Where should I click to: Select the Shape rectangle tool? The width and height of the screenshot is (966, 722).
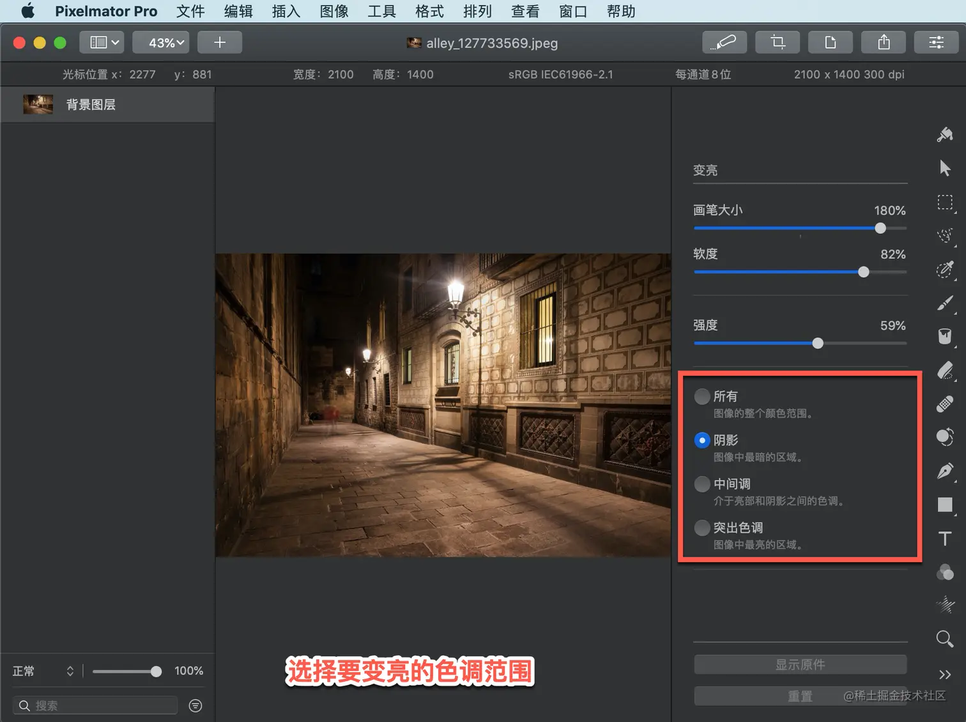(945, 505)
